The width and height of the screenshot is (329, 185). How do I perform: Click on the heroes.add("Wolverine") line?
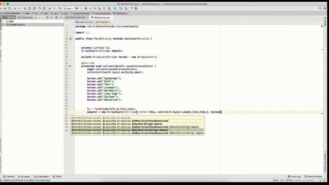104,100
